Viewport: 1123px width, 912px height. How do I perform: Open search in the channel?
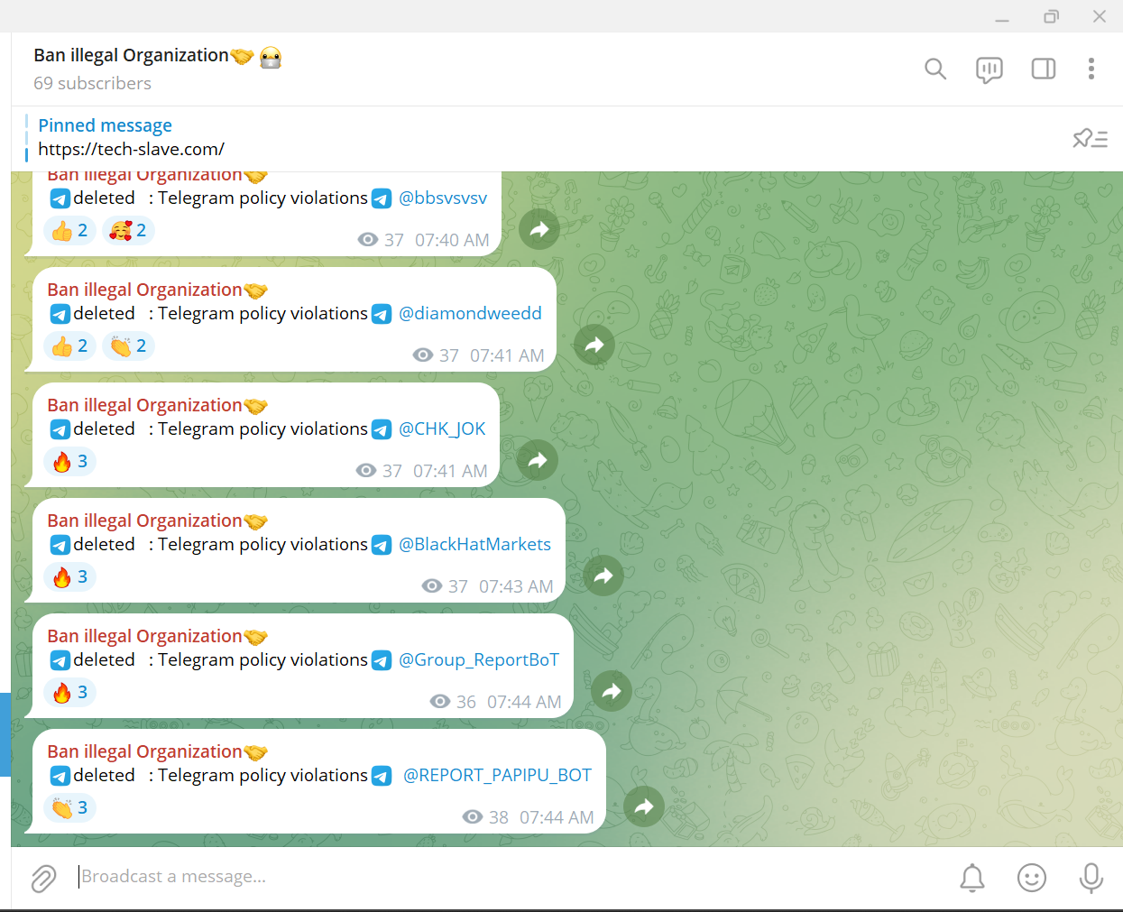click(x=935, y=69)
